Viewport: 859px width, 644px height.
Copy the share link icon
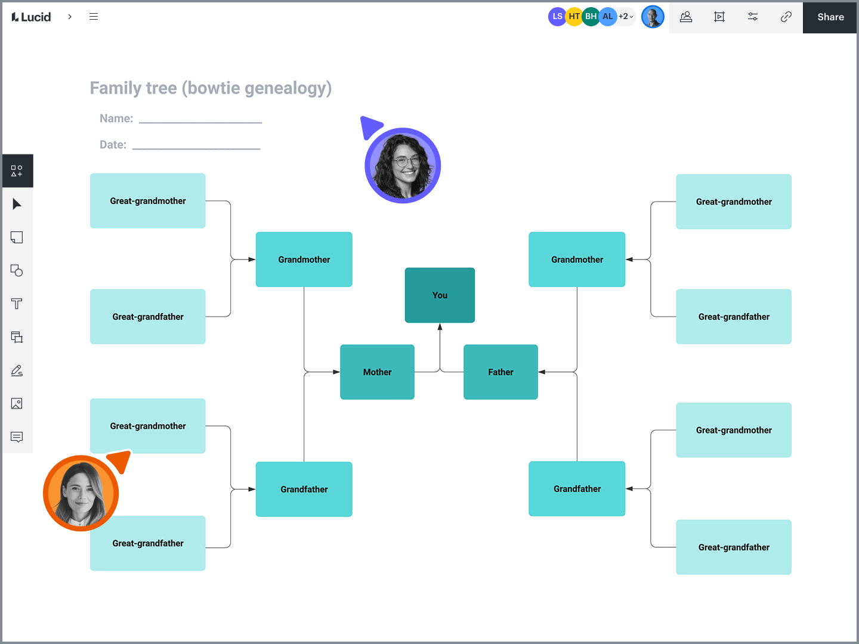point(786,17)
